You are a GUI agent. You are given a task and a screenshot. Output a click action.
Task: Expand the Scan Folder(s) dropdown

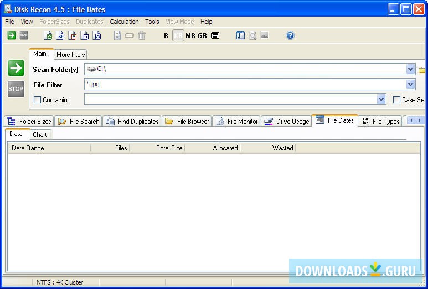tap(410, 69)
